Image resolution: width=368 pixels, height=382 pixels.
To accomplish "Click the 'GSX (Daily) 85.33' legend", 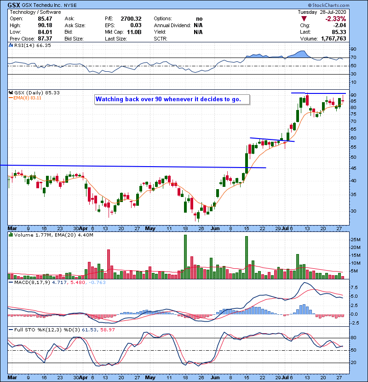I will coord(37,93).
